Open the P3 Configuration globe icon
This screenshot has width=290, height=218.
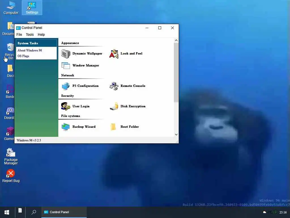(x=66, y=86)
